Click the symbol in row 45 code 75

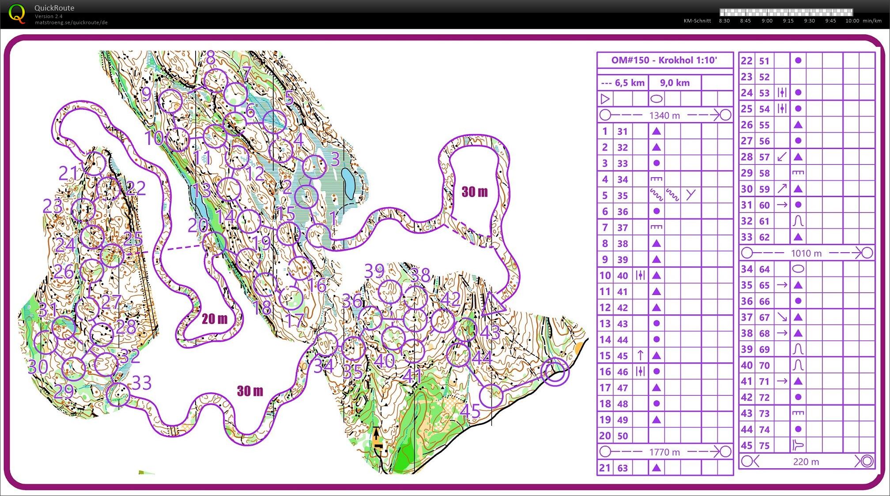pyautogui.click(x=798, y=445)
